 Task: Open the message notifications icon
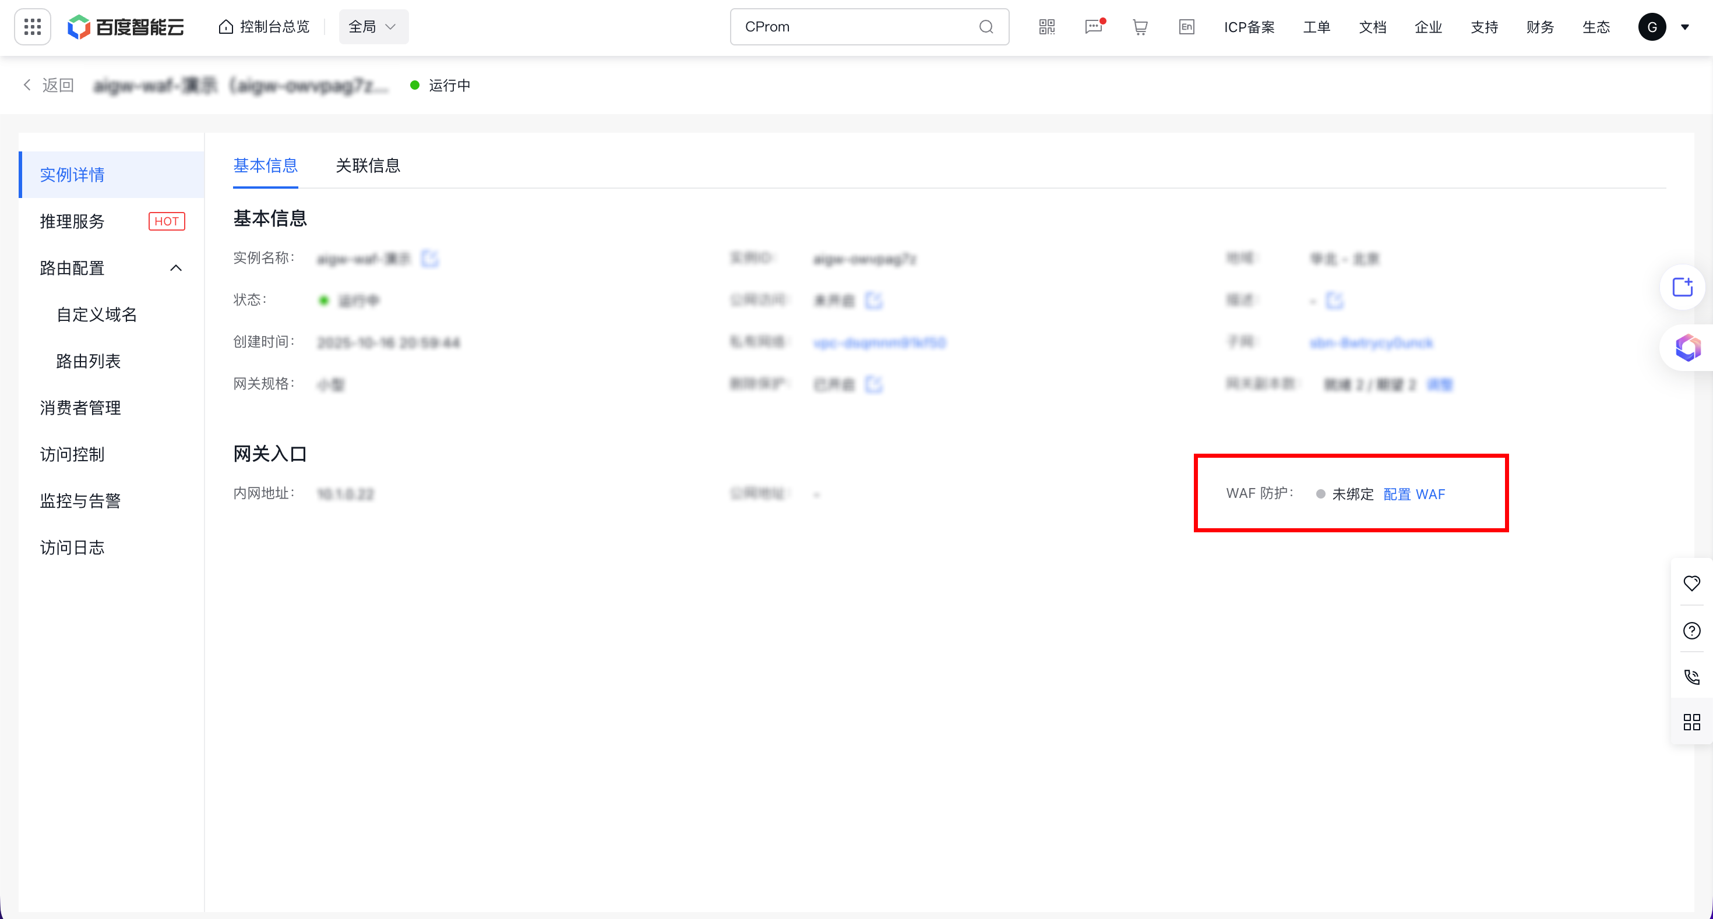[1093, 27]
